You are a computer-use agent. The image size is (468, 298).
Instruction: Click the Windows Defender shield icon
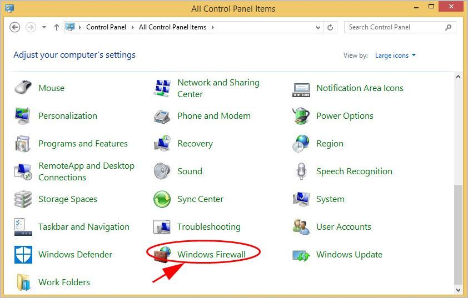pyautogui.click(x=23, y=255)
